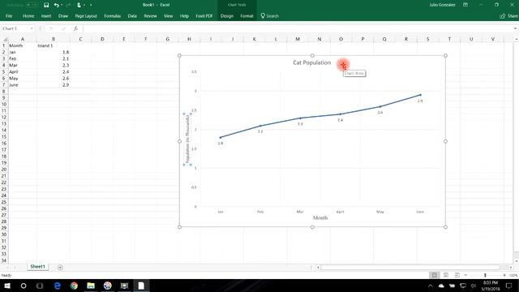Viewport: 519px width, 292px height.
Task: Switch to the Insert ribbon tab
Action: pos(46,16)
